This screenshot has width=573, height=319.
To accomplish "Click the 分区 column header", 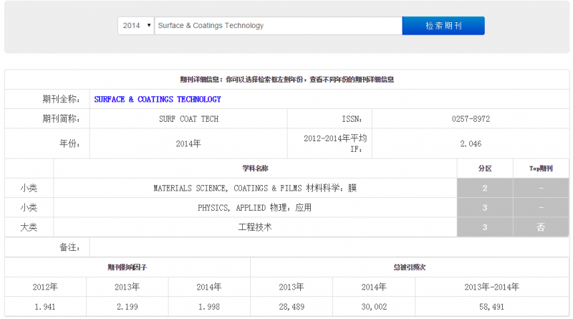I will coord(485,168).
